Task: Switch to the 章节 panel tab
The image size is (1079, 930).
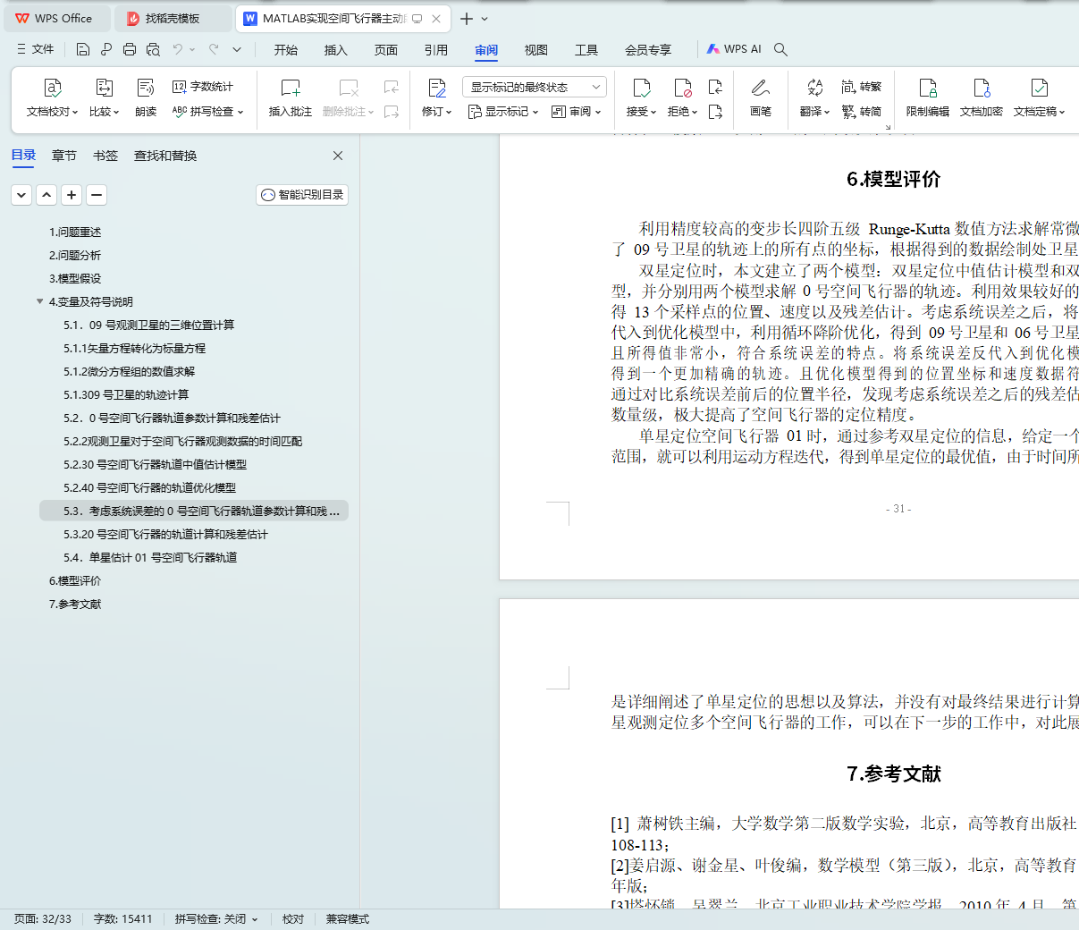Action: (64, 156)
